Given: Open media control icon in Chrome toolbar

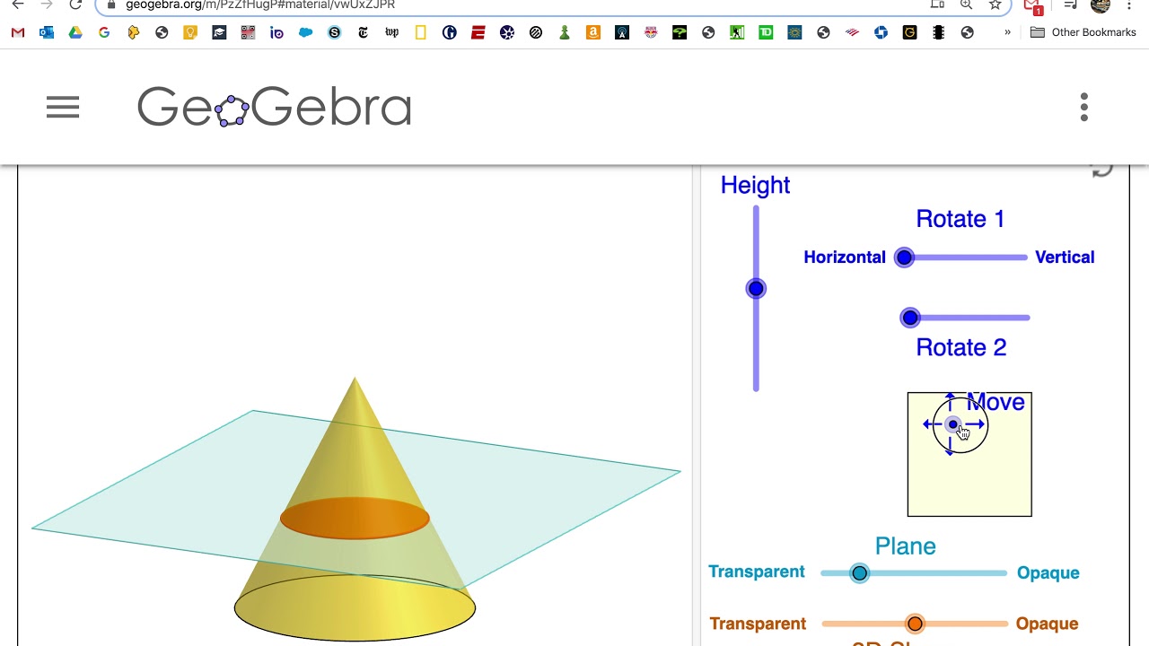Looking at the screenshot, I should 1070,4.
